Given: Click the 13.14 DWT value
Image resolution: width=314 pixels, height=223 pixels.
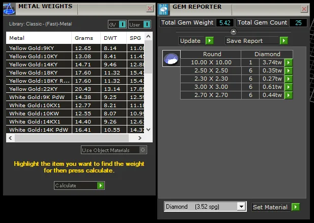Looking at the screenshot, I should (x=112, y=89).
